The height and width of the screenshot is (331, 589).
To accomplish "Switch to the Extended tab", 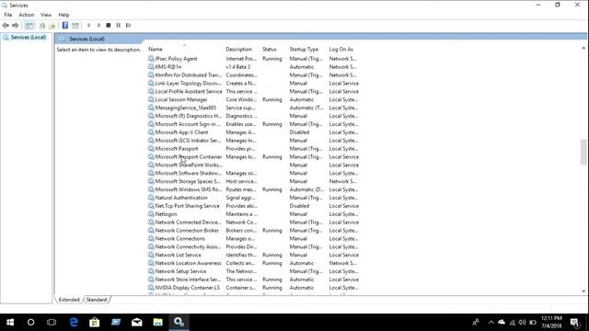I will [69, 300].
